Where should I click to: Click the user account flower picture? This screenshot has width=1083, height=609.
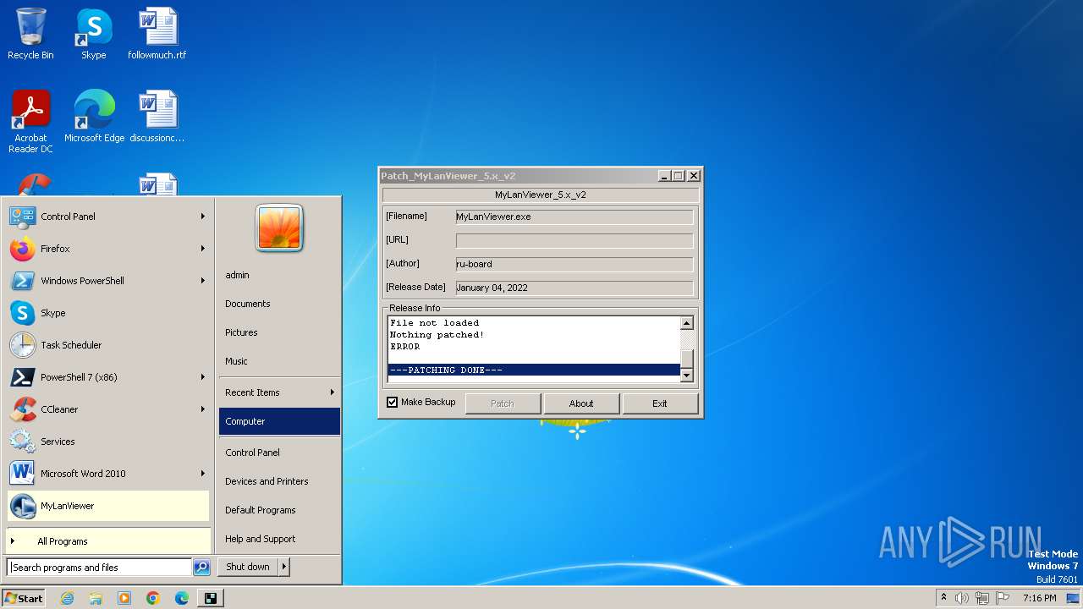[x=279, y=228]
